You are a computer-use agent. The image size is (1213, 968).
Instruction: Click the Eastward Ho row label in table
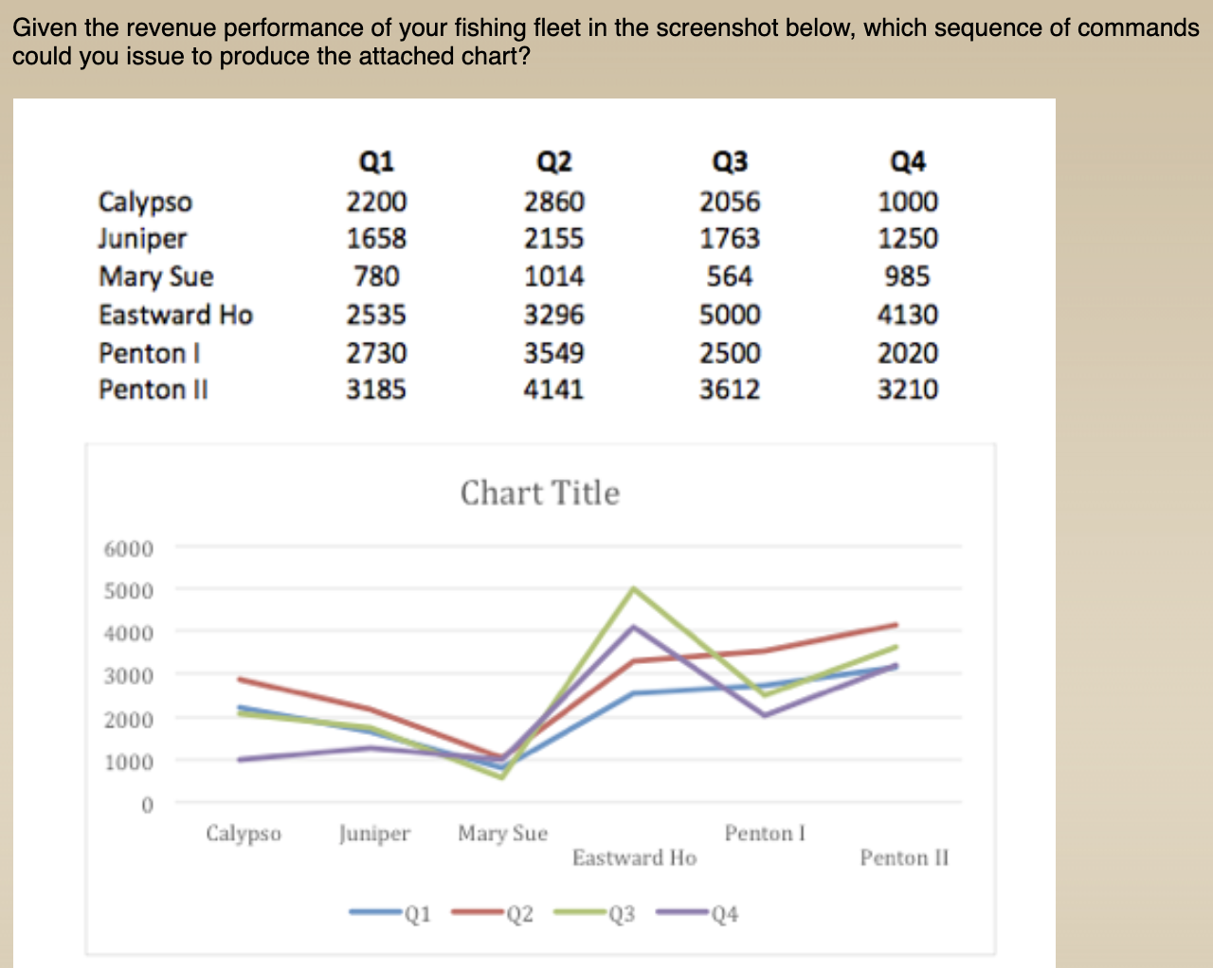click(175, 314)
